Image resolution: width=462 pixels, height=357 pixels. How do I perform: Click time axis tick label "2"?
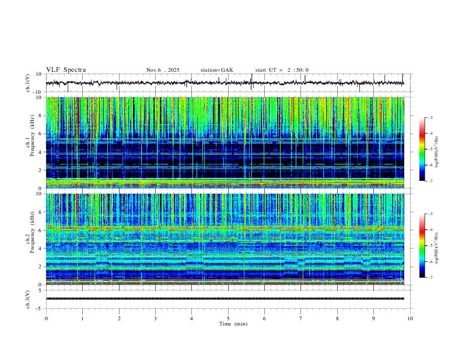pos(119,318)
